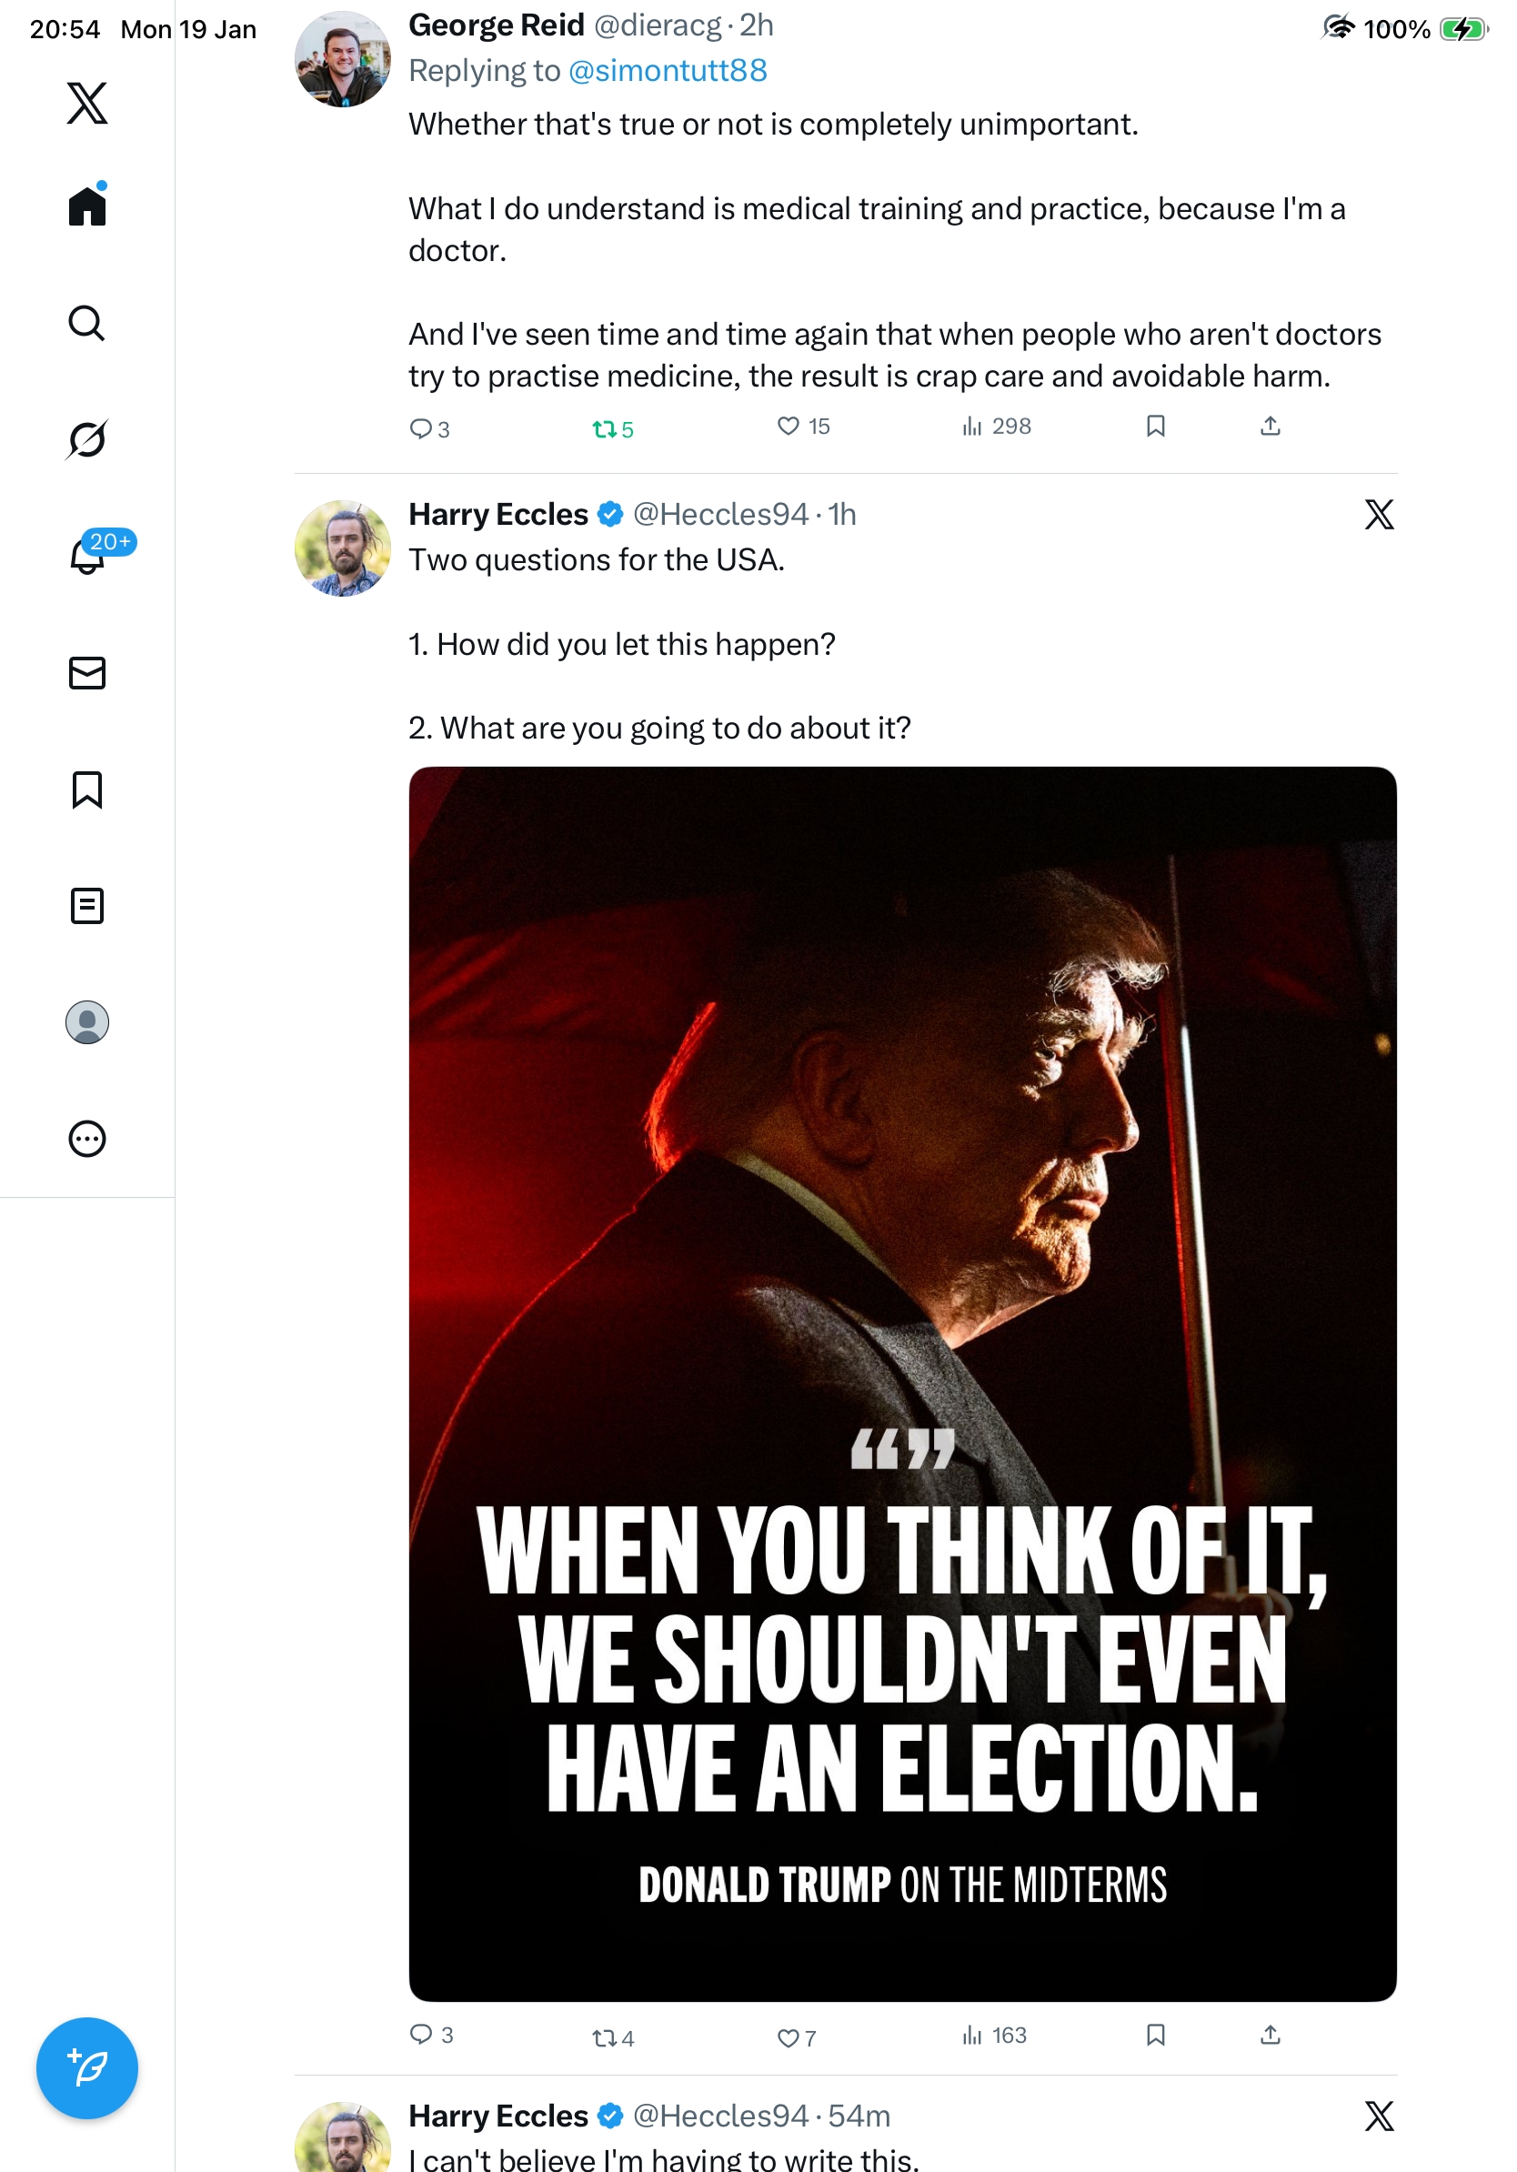Open Lists icon in sidebar
Viewport: 1517px width, 2172px height.
point(87,905)
